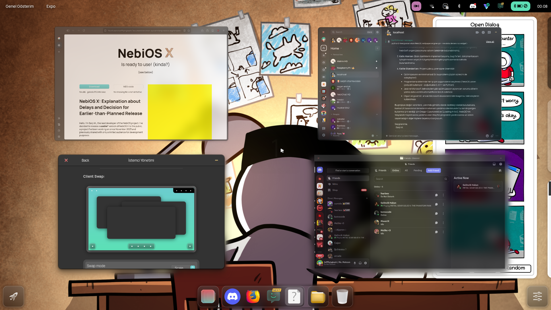Open the sliders control panel button

click(537, 297)
